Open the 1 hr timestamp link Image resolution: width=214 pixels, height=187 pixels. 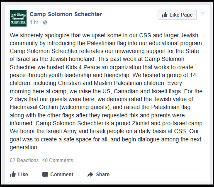click(34, 22)
